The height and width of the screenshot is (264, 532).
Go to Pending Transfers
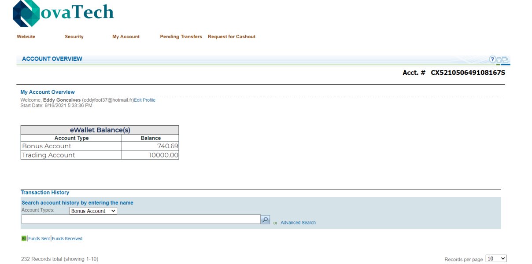pos(181,37)
